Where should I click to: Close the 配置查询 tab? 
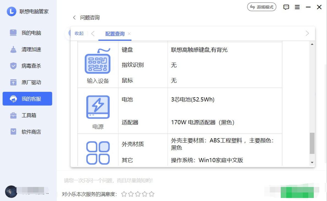coord(129,34)
